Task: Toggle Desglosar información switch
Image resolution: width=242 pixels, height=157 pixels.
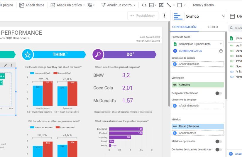Action: [x=219, y=93]
